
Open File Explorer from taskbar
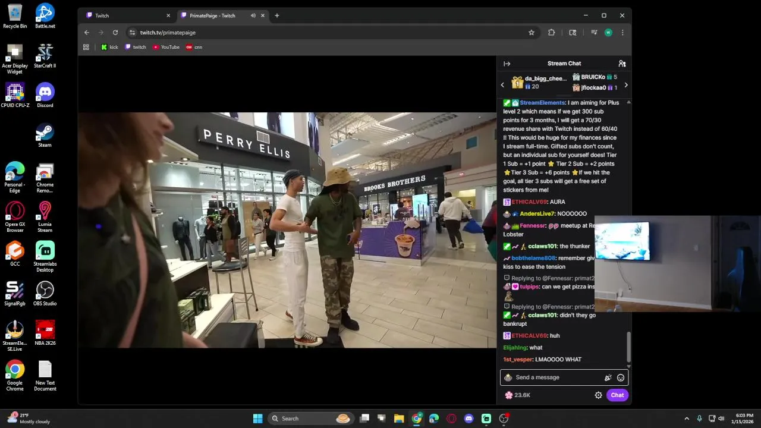pyautogui.click(x=399, y=418)
